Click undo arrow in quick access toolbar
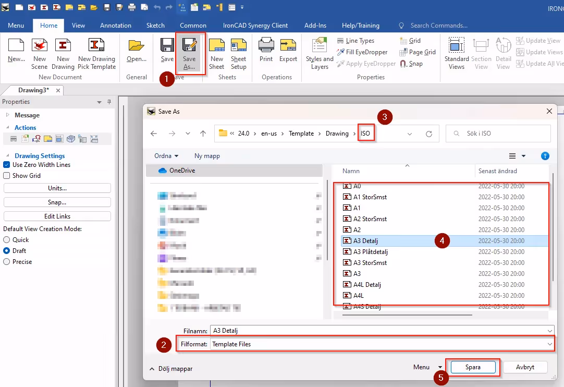The width and height of the screenshot is (564, 387). [157, 7]
